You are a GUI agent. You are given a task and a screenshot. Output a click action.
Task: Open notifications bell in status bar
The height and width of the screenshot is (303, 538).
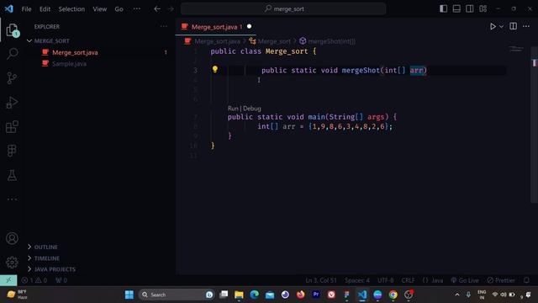tap(526, 280)
